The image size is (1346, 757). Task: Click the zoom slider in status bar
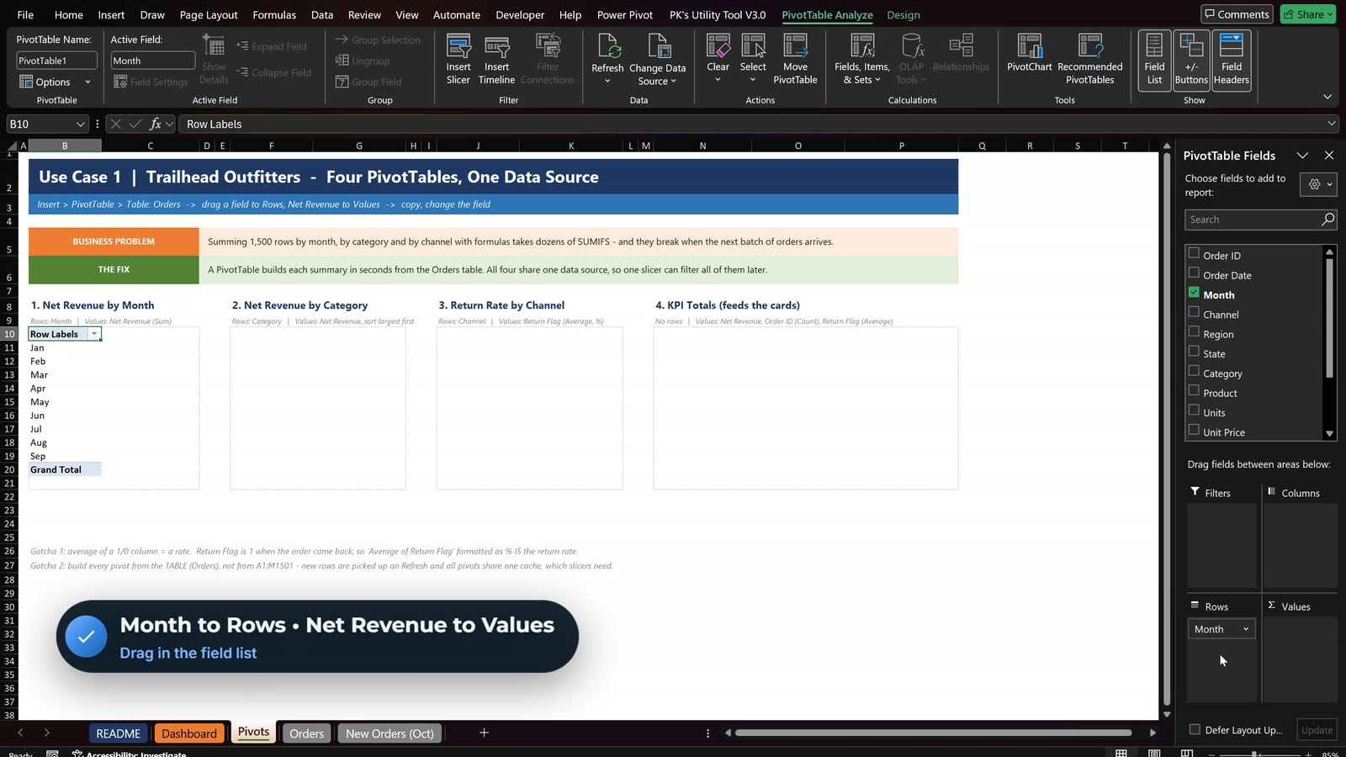pyautogui.click(x=1254, y=754)
